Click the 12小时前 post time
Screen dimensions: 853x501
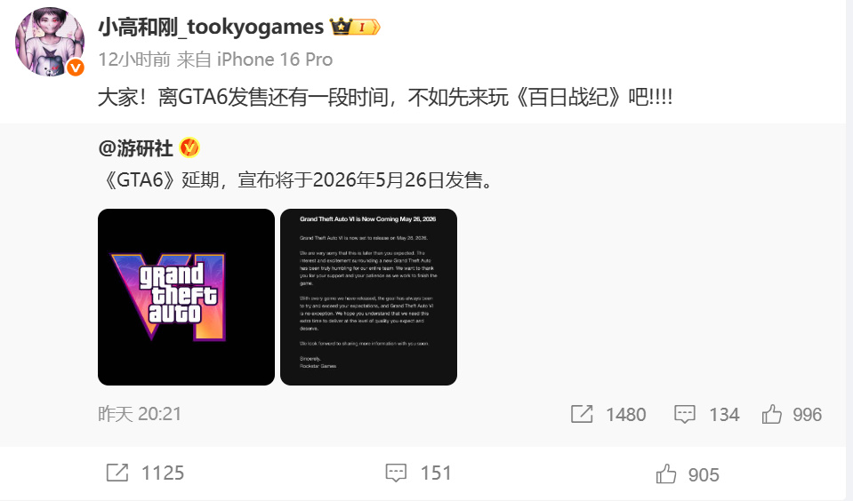(x=134, y=60)
